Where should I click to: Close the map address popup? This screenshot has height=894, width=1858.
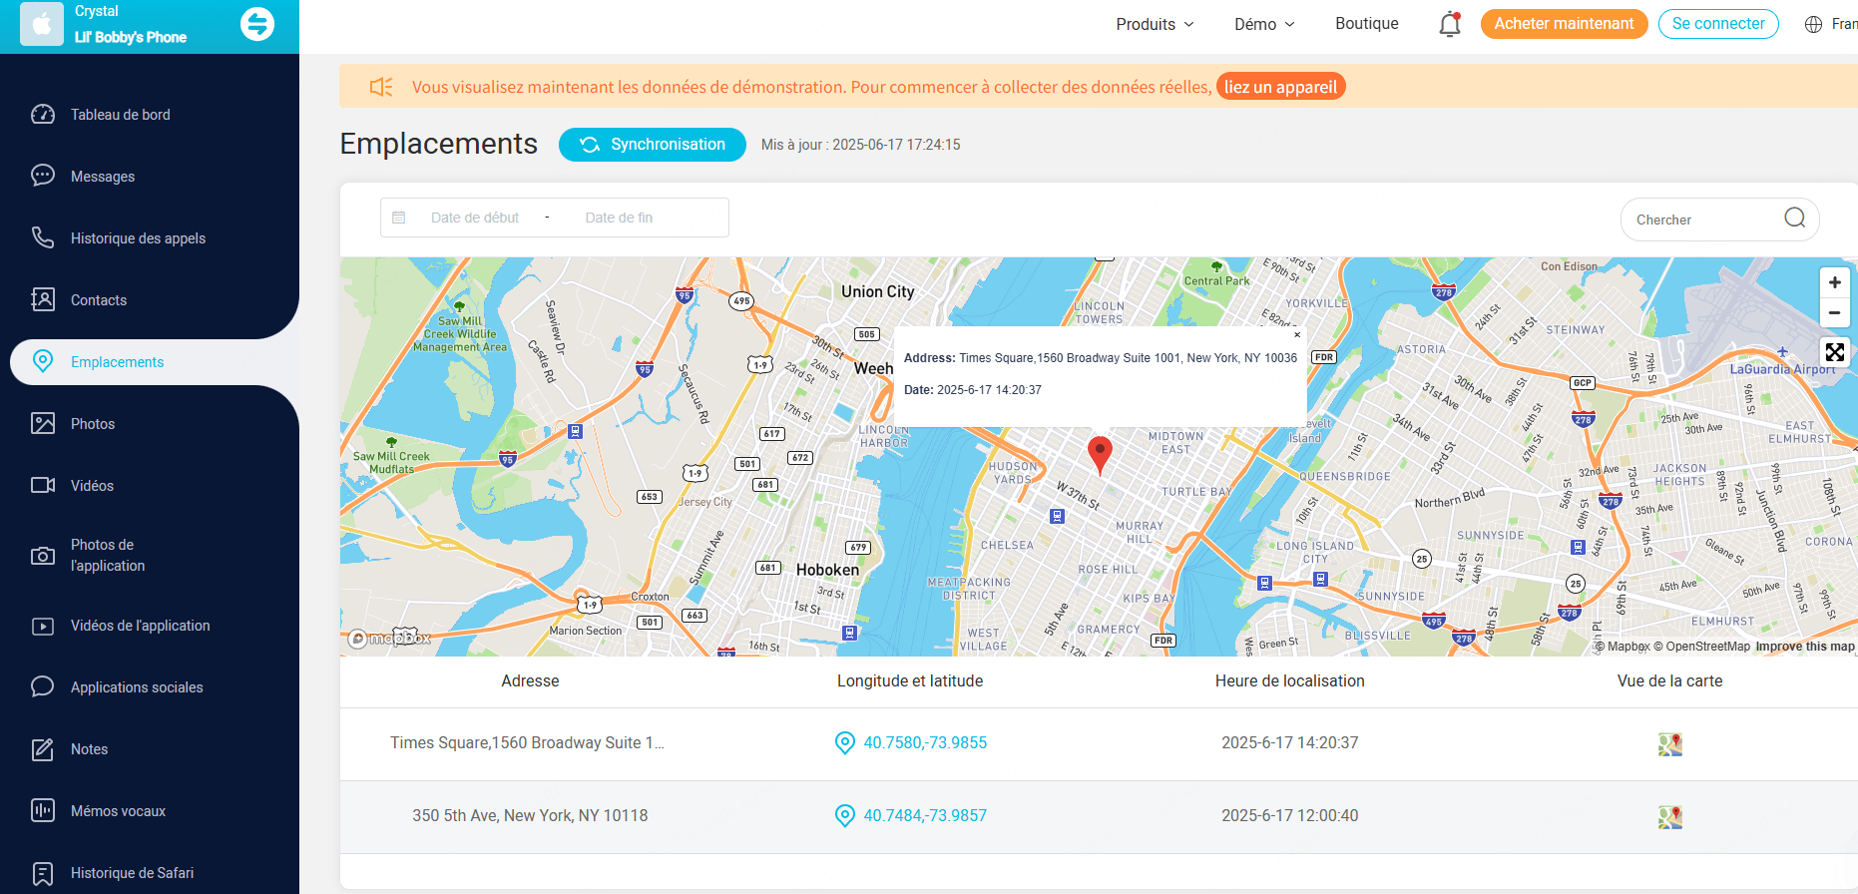click(x=1297, y=335)
